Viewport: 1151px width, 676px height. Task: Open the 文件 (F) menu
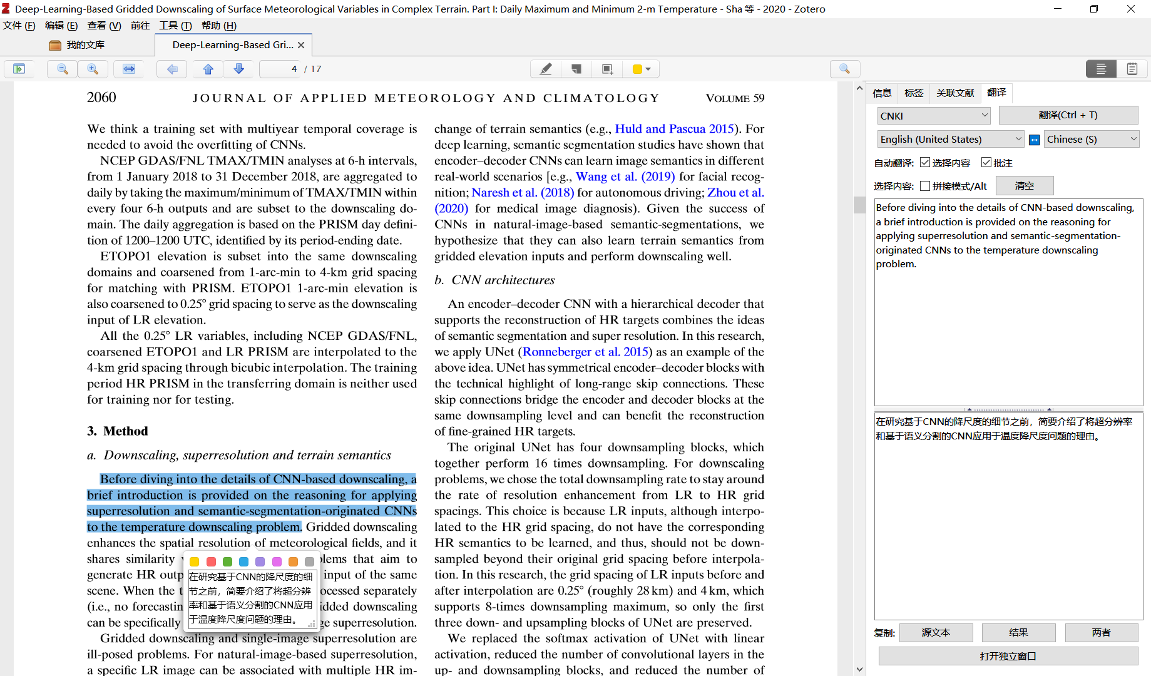coord(19,26)
